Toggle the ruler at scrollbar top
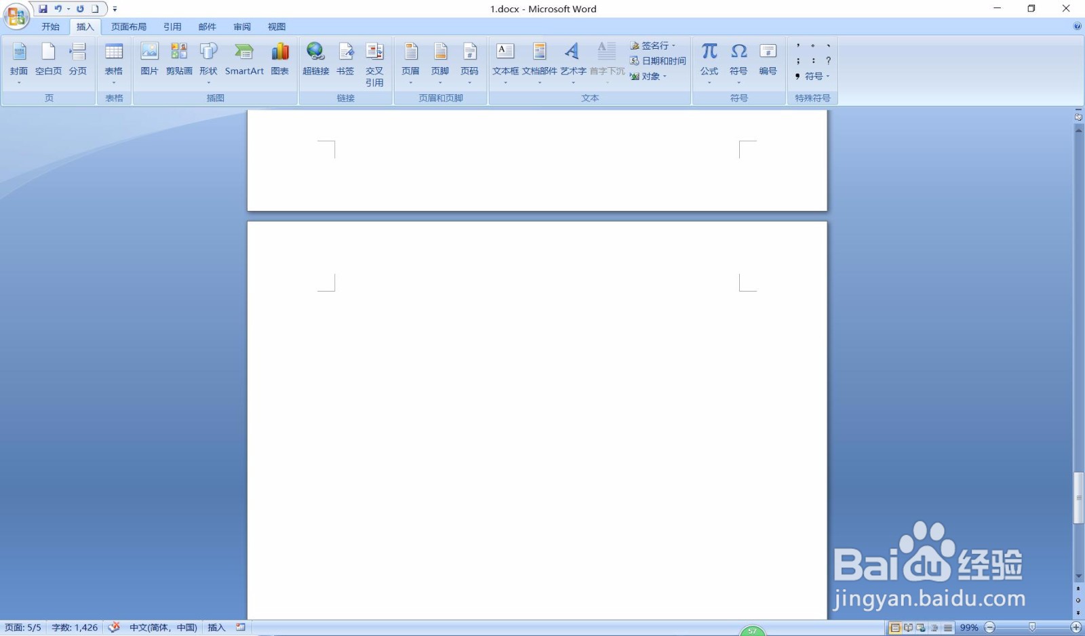1085x636 pixels. [x=1078, y=117]
